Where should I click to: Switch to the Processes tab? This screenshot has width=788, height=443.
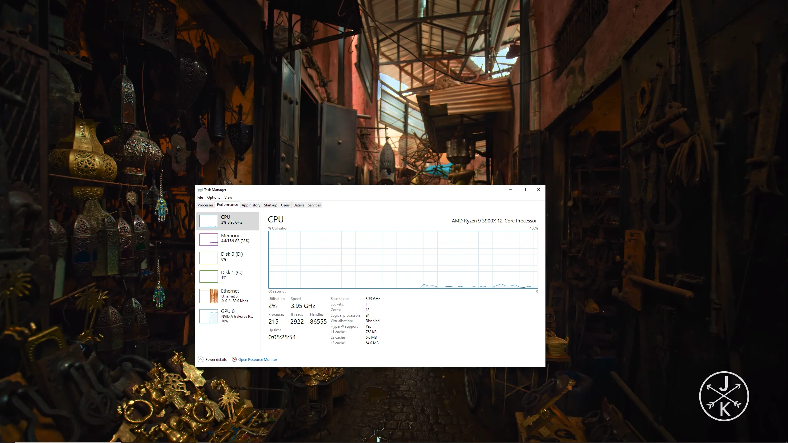(x=205, y=205)
